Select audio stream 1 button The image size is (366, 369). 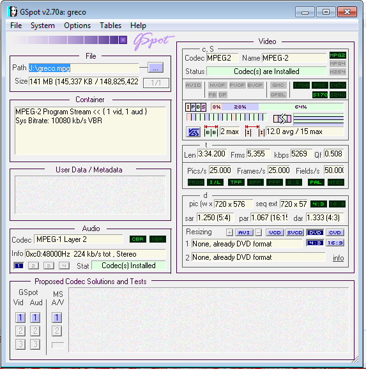tap(19, 266)
